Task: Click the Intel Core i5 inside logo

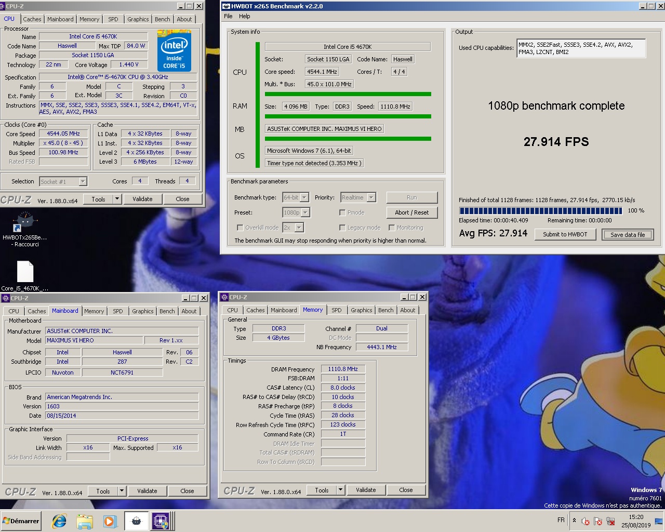Action: (x=175, y=51)
